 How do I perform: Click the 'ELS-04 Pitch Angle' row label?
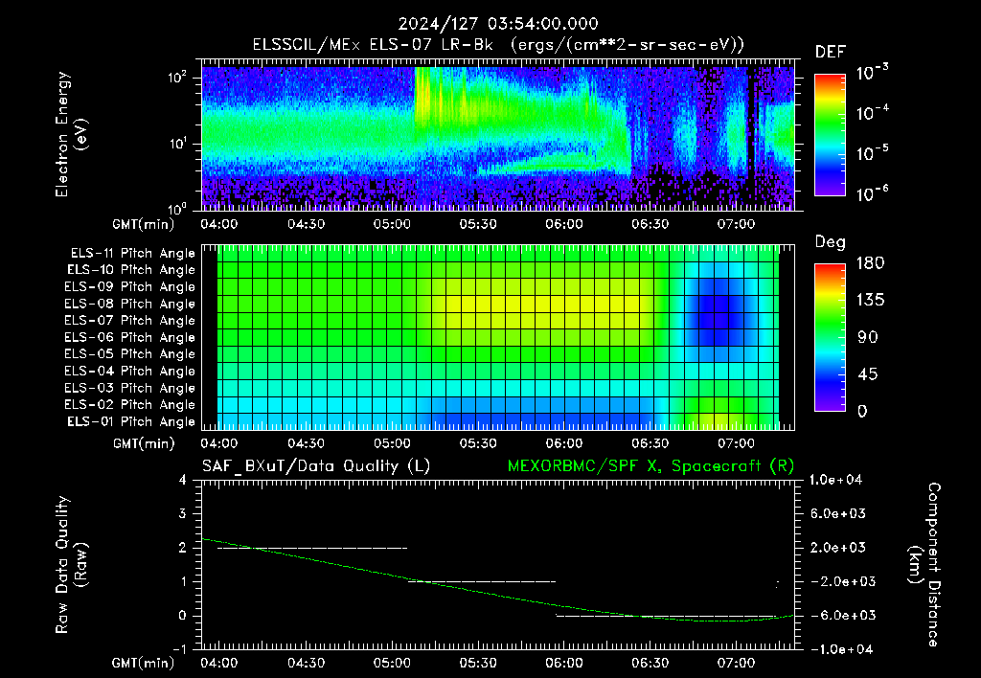pyautogui.click(x=130, y=371)
